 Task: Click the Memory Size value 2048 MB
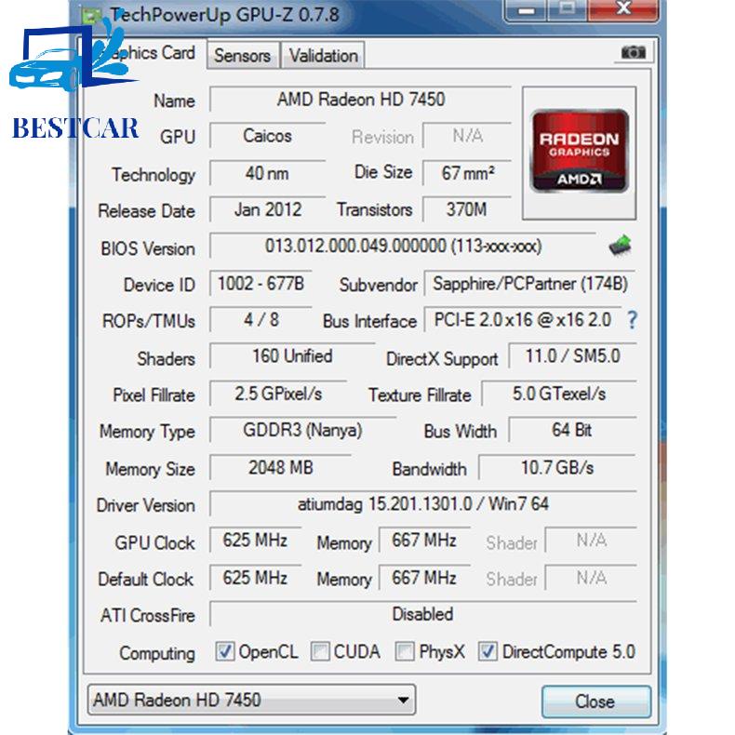[280, 468]
